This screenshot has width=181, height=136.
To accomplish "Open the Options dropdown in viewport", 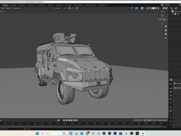I will tap(164, 11).
